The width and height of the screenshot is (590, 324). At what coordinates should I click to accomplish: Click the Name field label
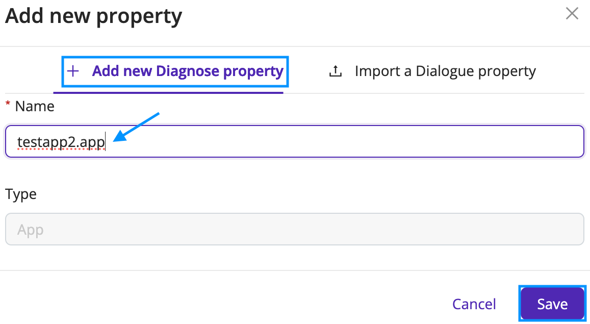tap(35, 107)
